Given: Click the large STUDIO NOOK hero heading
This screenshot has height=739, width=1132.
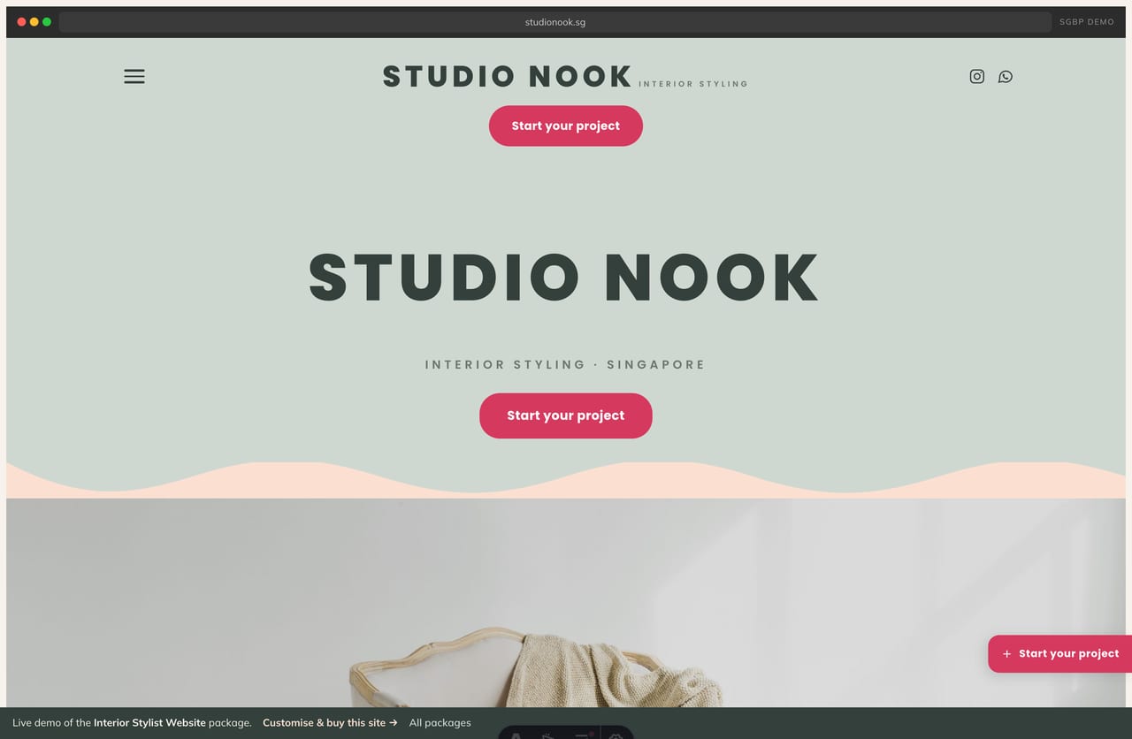Looking at the screenshot, I should 564,278.
